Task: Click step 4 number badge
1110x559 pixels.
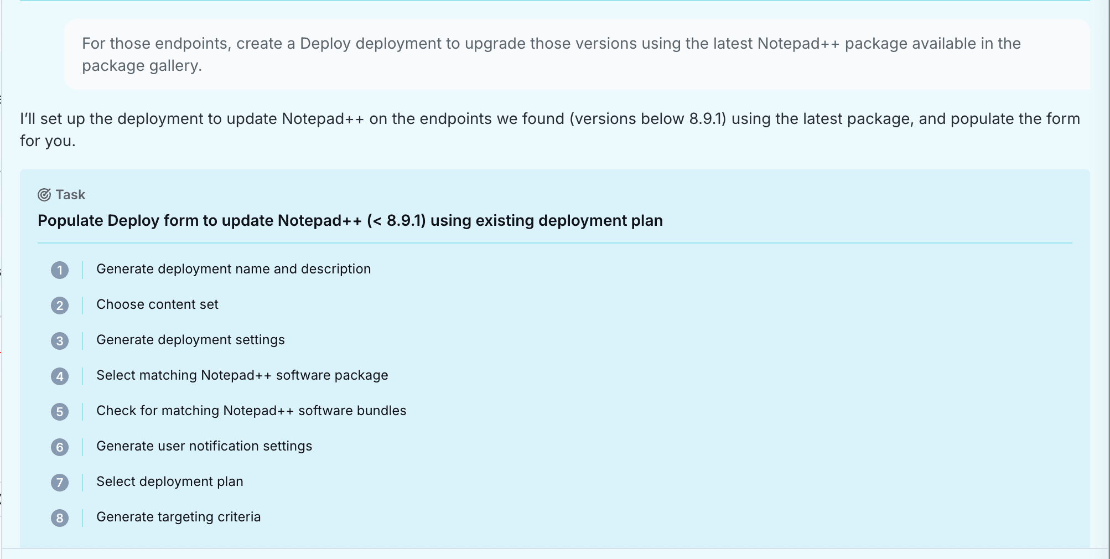Action: pos(60,376)
